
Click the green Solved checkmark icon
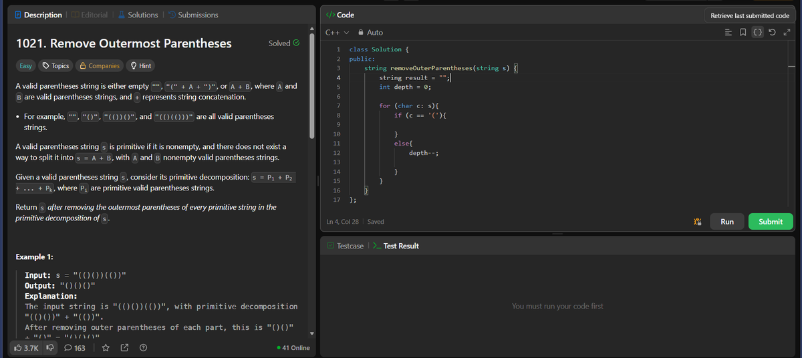point(296,43)
